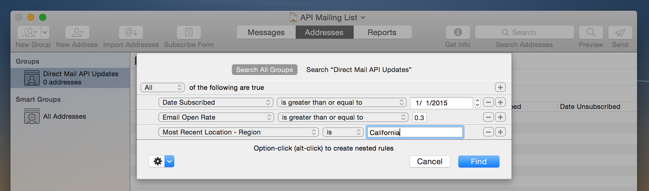649x191 pixels.
Task: Click the Cancel button
Action: coord(430,162)
